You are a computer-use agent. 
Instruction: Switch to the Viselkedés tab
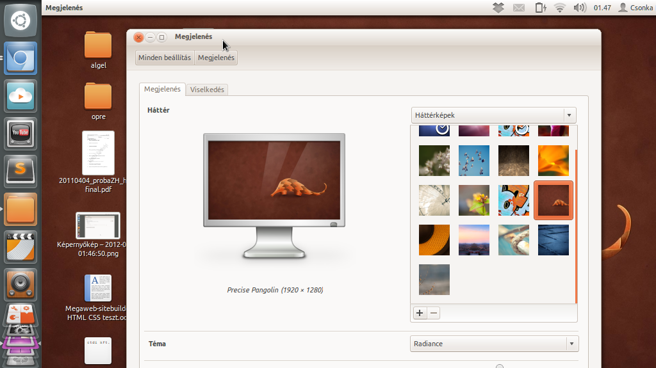pos(207,90)
